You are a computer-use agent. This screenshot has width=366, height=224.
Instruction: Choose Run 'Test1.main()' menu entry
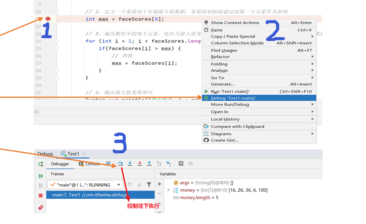pos(230,91)
